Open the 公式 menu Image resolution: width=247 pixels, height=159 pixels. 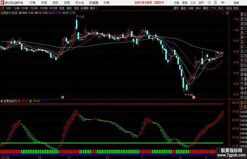tap(193, 3)
